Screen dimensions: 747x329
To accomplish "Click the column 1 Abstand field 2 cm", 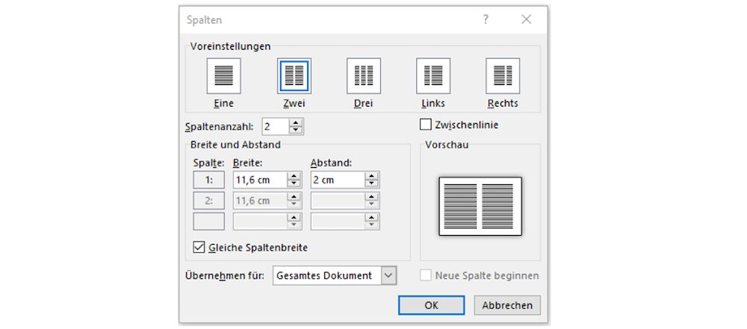I will [338, 180].
